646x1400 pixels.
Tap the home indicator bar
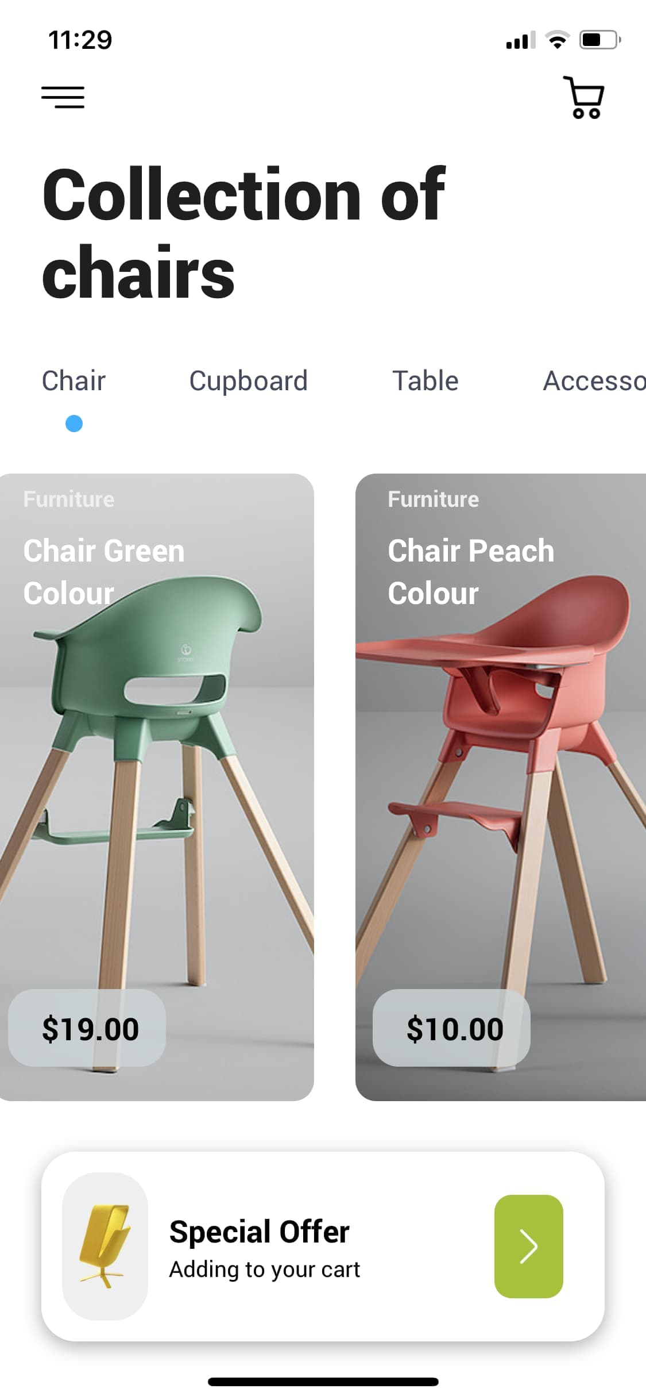(323, 1382)
